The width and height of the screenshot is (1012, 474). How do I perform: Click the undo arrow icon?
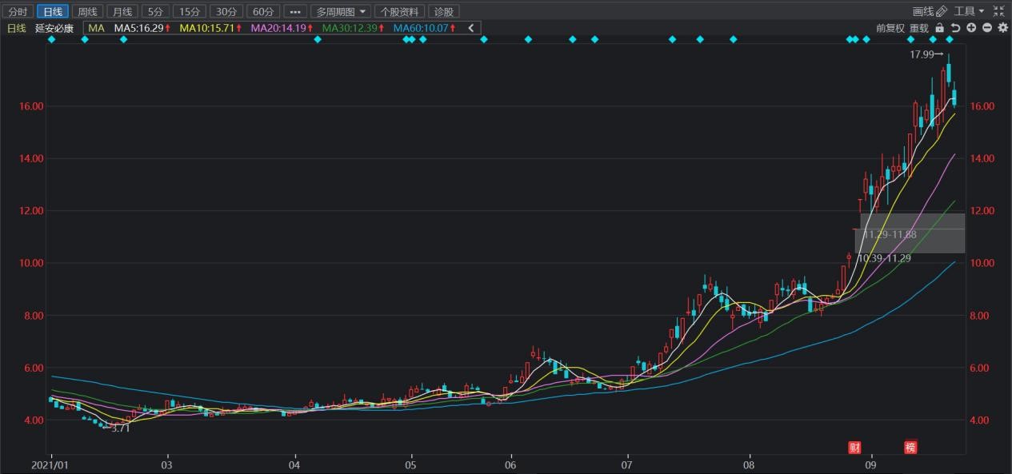point(955,28)
